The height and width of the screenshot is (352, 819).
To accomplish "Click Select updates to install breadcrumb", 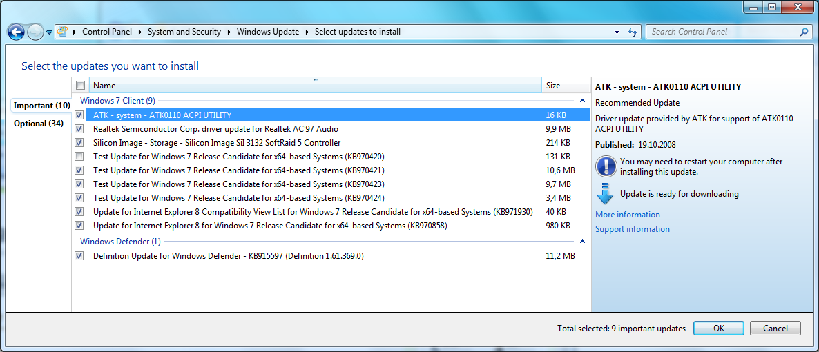I will coord(358,32).
